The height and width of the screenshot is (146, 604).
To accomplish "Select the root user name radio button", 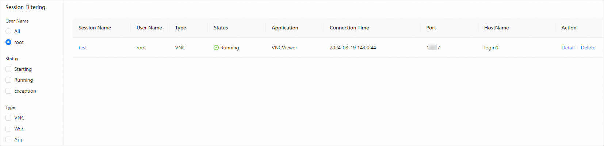I will coord(8,42).
